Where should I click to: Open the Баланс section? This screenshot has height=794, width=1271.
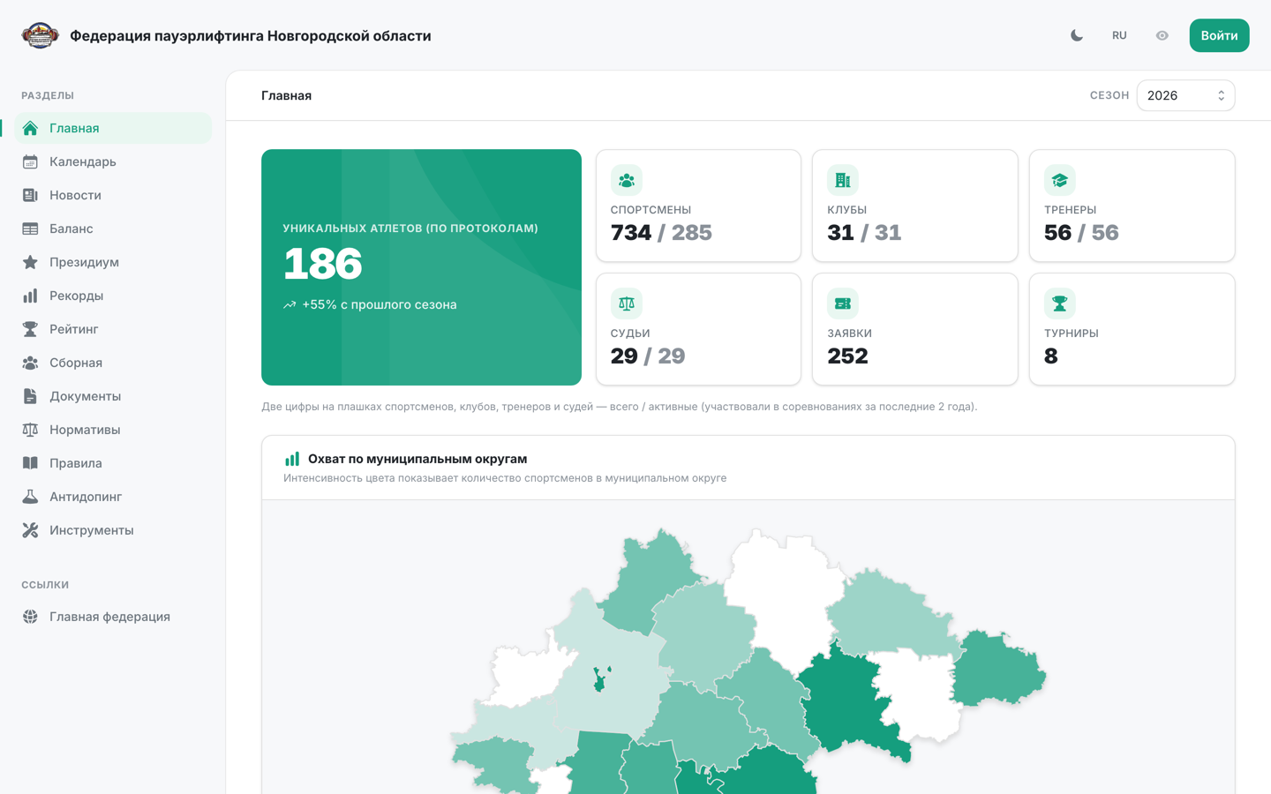click(113, 228)
